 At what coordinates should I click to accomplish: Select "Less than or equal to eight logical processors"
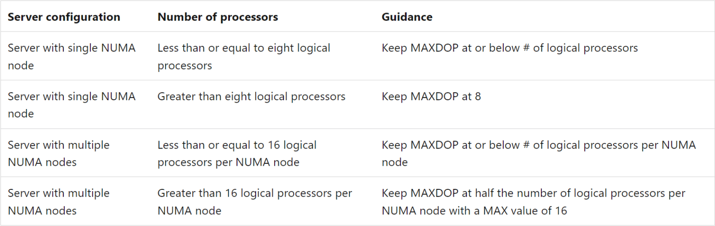[x=243, y=57]
